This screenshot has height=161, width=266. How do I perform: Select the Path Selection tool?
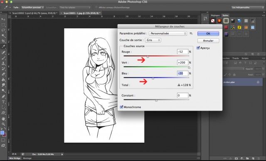3,107
